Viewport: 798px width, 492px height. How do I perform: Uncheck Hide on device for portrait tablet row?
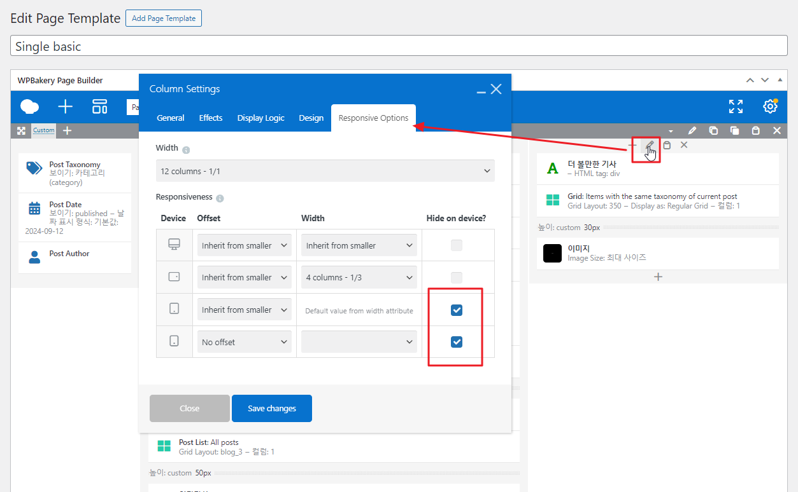[x=457, y=310]
